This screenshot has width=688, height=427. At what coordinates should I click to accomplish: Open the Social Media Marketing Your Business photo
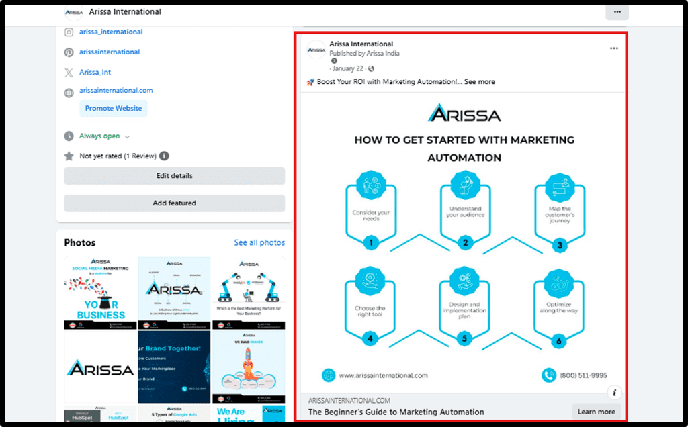pyautogui.click(x=101, y=293)
